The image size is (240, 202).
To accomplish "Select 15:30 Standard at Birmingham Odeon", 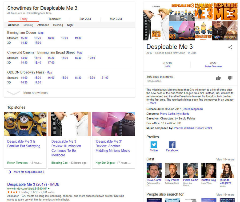I will pos(24,38).
